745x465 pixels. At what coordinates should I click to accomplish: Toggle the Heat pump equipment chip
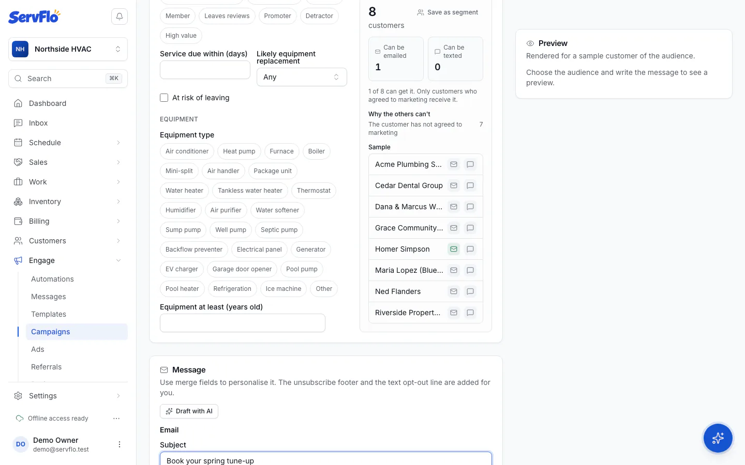pos(239,151)
